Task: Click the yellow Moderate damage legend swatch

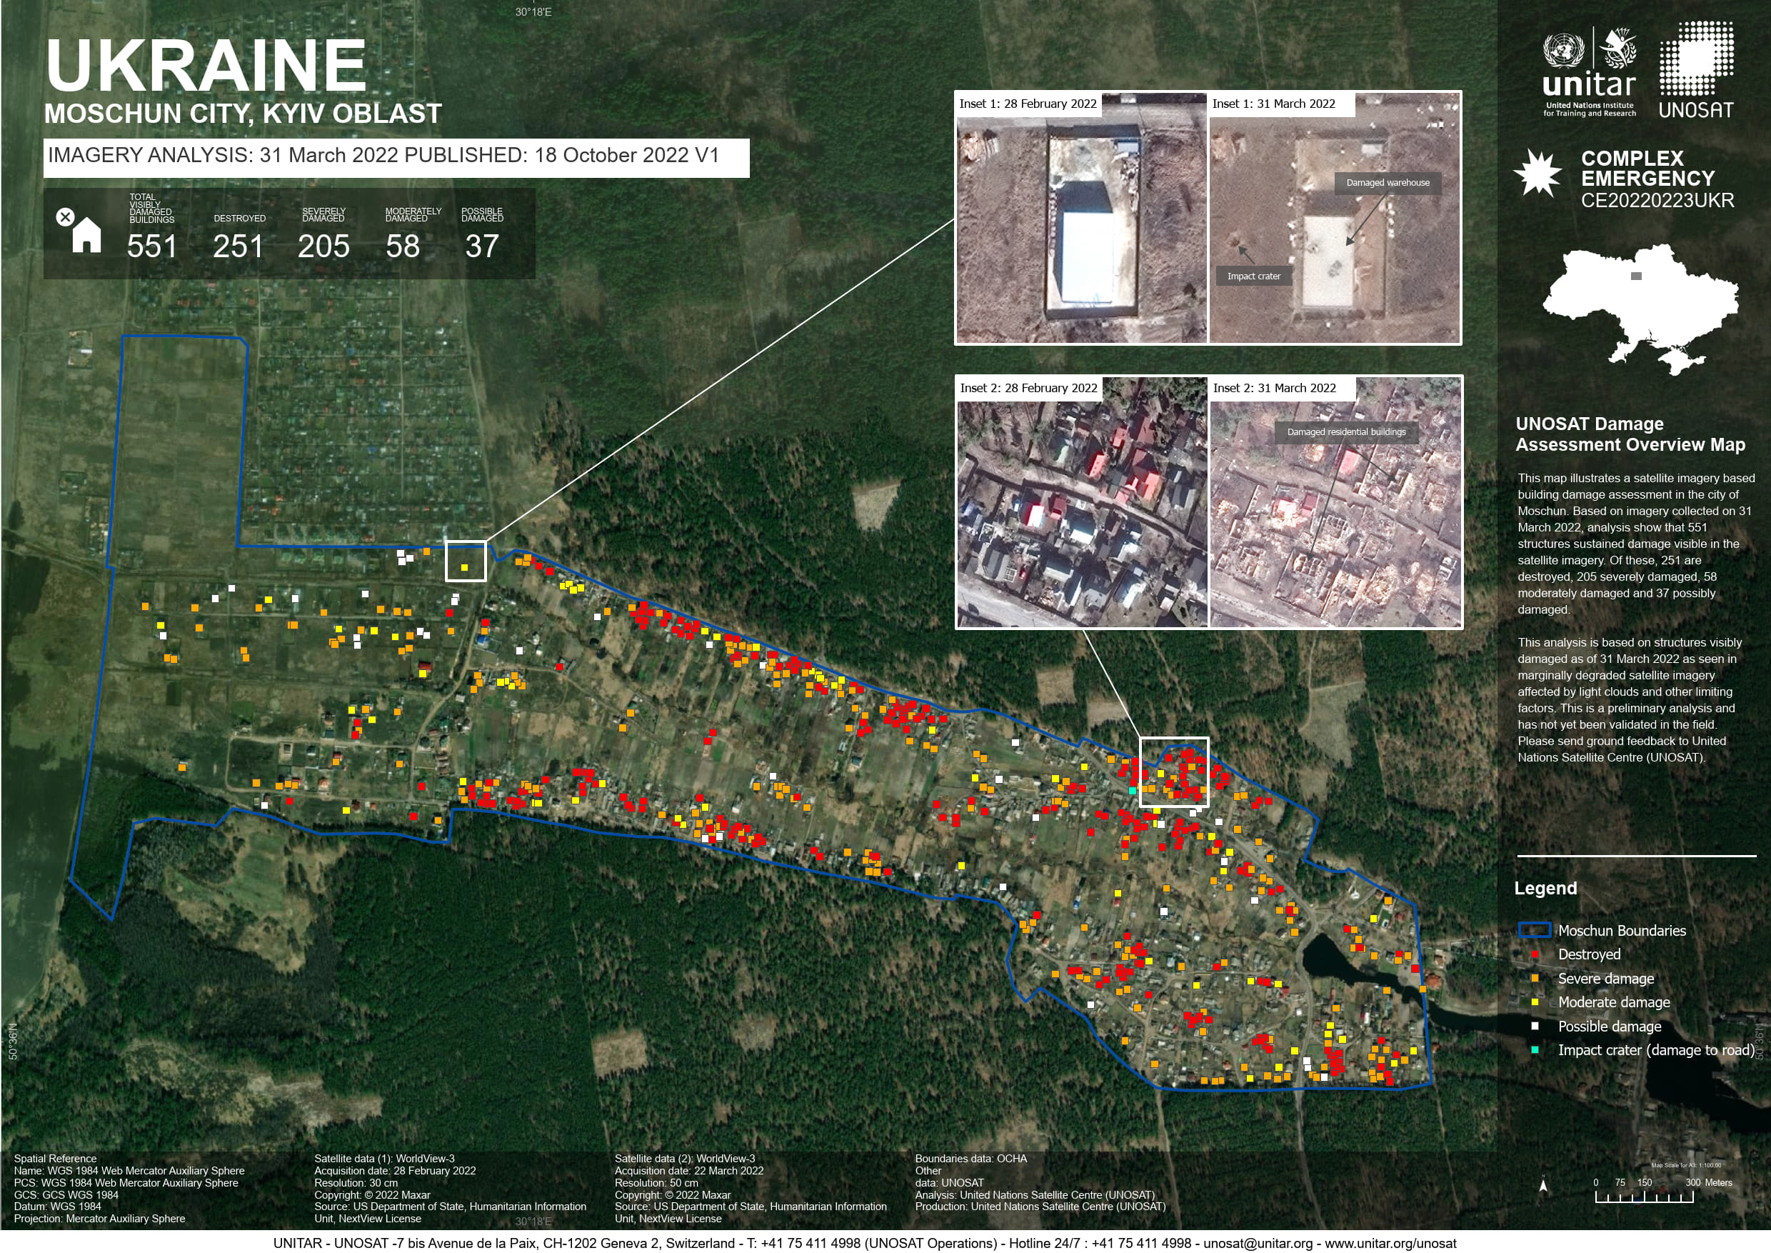Action: [1534, 1002]
